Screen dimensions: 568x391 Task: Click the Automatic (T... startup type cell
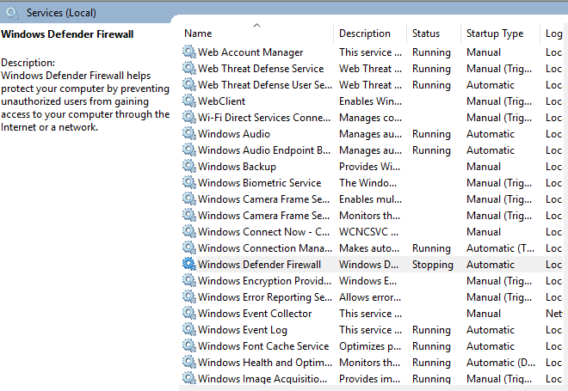(x=500, y=248)
